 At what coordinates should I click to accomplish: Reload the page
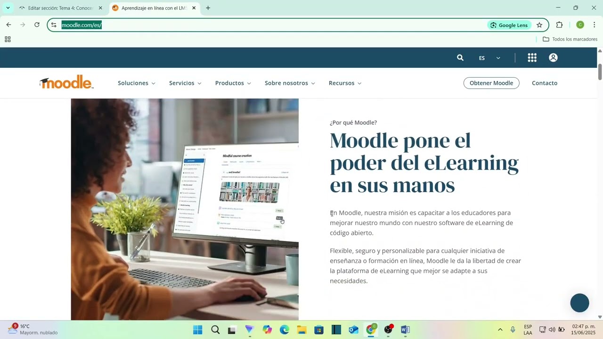tap(37, 25)
